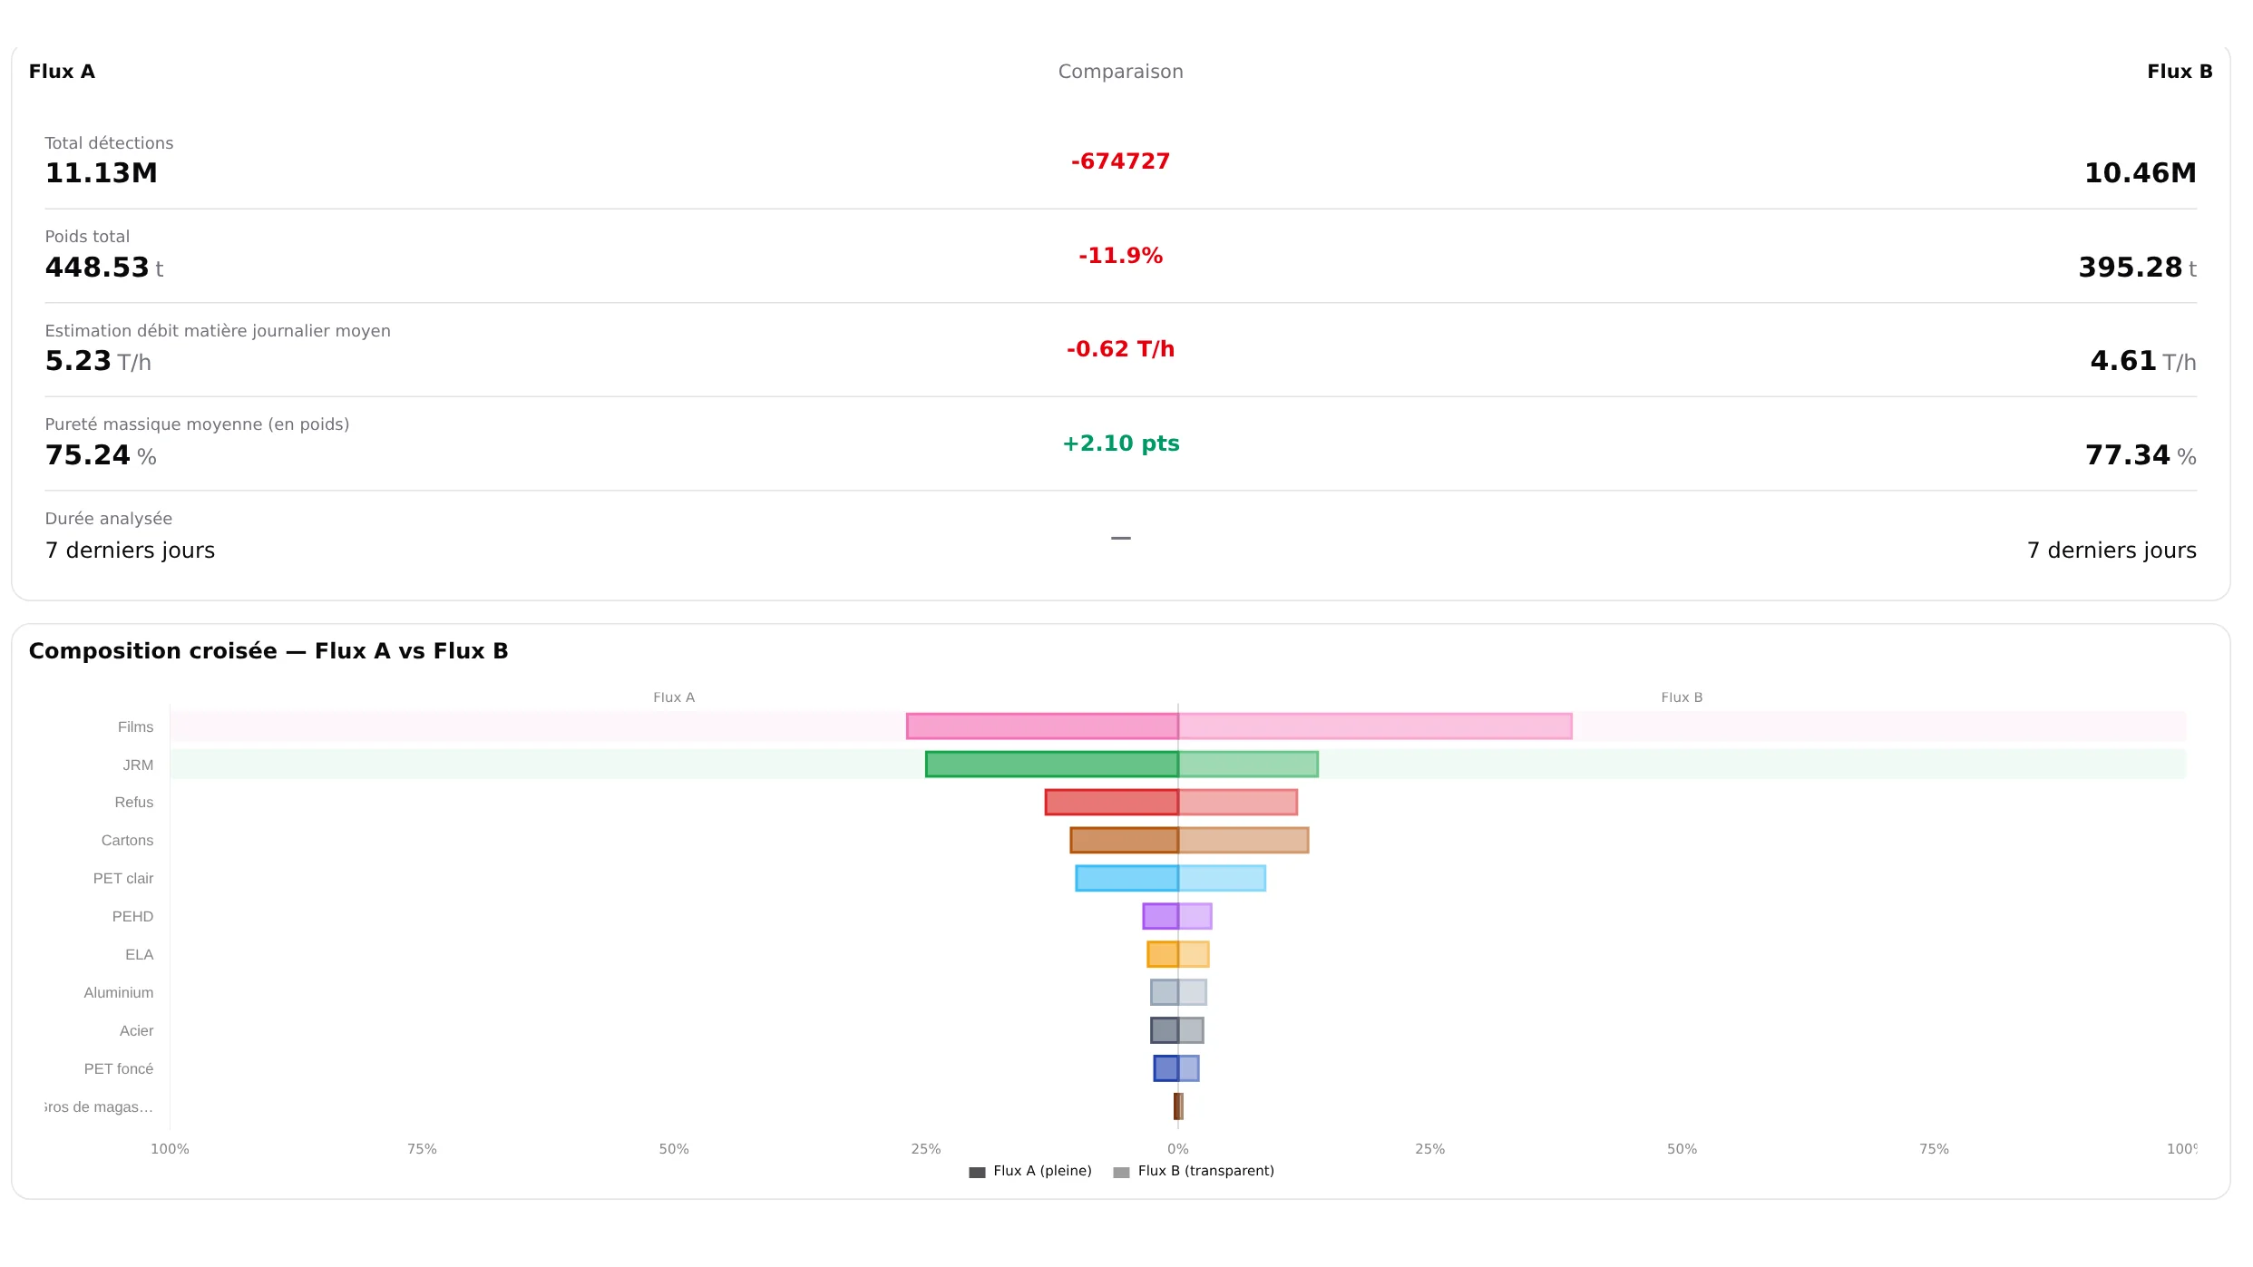Click the Aluminium category label
This screenshot has height=1267, width=2253.
[119, 993]
